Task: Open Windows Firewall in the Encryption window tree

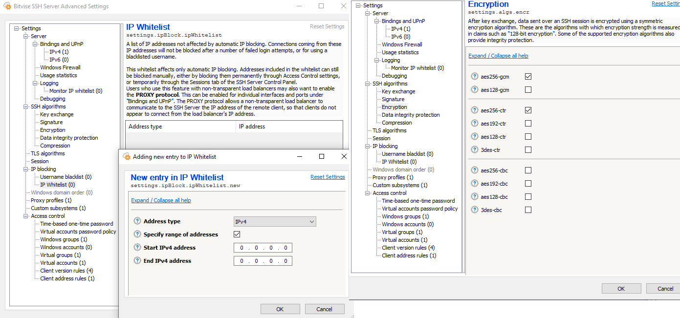Action: click(x=402, y=44)
